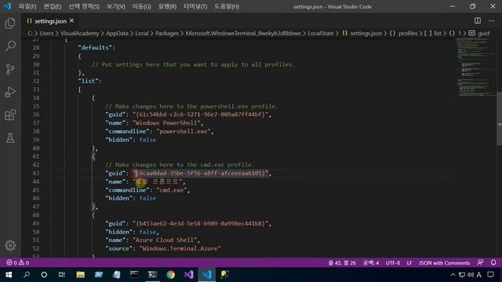
Task: Open Cortana circle on taskbar
Action: point(44,275)
